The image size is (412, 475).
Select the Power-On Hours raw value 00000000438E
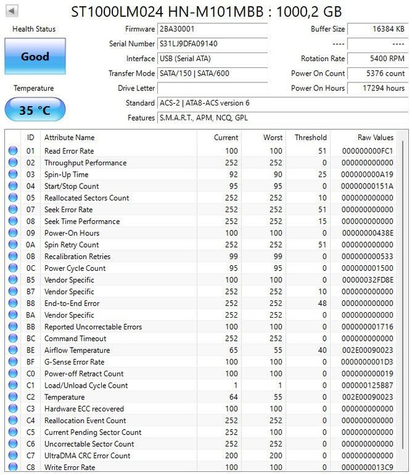point(368,233)
